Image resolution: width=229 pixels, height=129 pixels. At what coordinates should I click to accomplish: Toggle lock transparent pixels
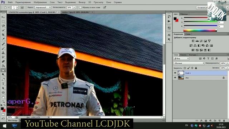click(x=185, y=68)
